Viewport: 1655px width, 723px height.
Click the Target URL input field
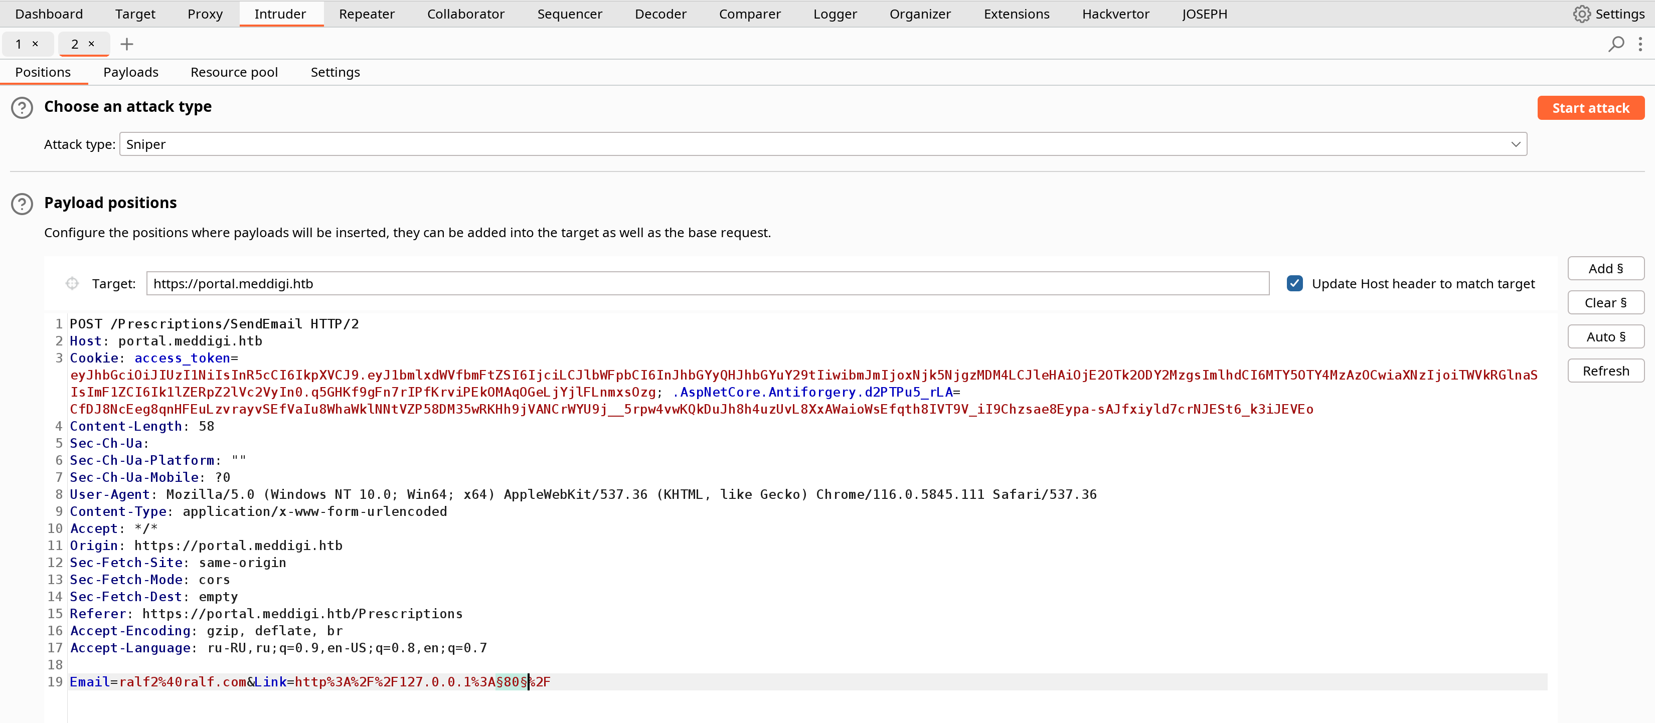[707, 283]
